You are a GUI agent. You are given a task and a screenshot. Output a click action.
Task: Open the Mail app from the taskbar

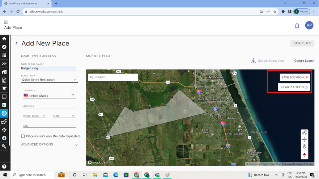pyautogui.click(x=105, y=175)
